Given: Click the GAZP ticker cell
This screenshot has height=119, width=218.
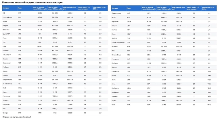Looking at the screenshot, I should (20, 25).
